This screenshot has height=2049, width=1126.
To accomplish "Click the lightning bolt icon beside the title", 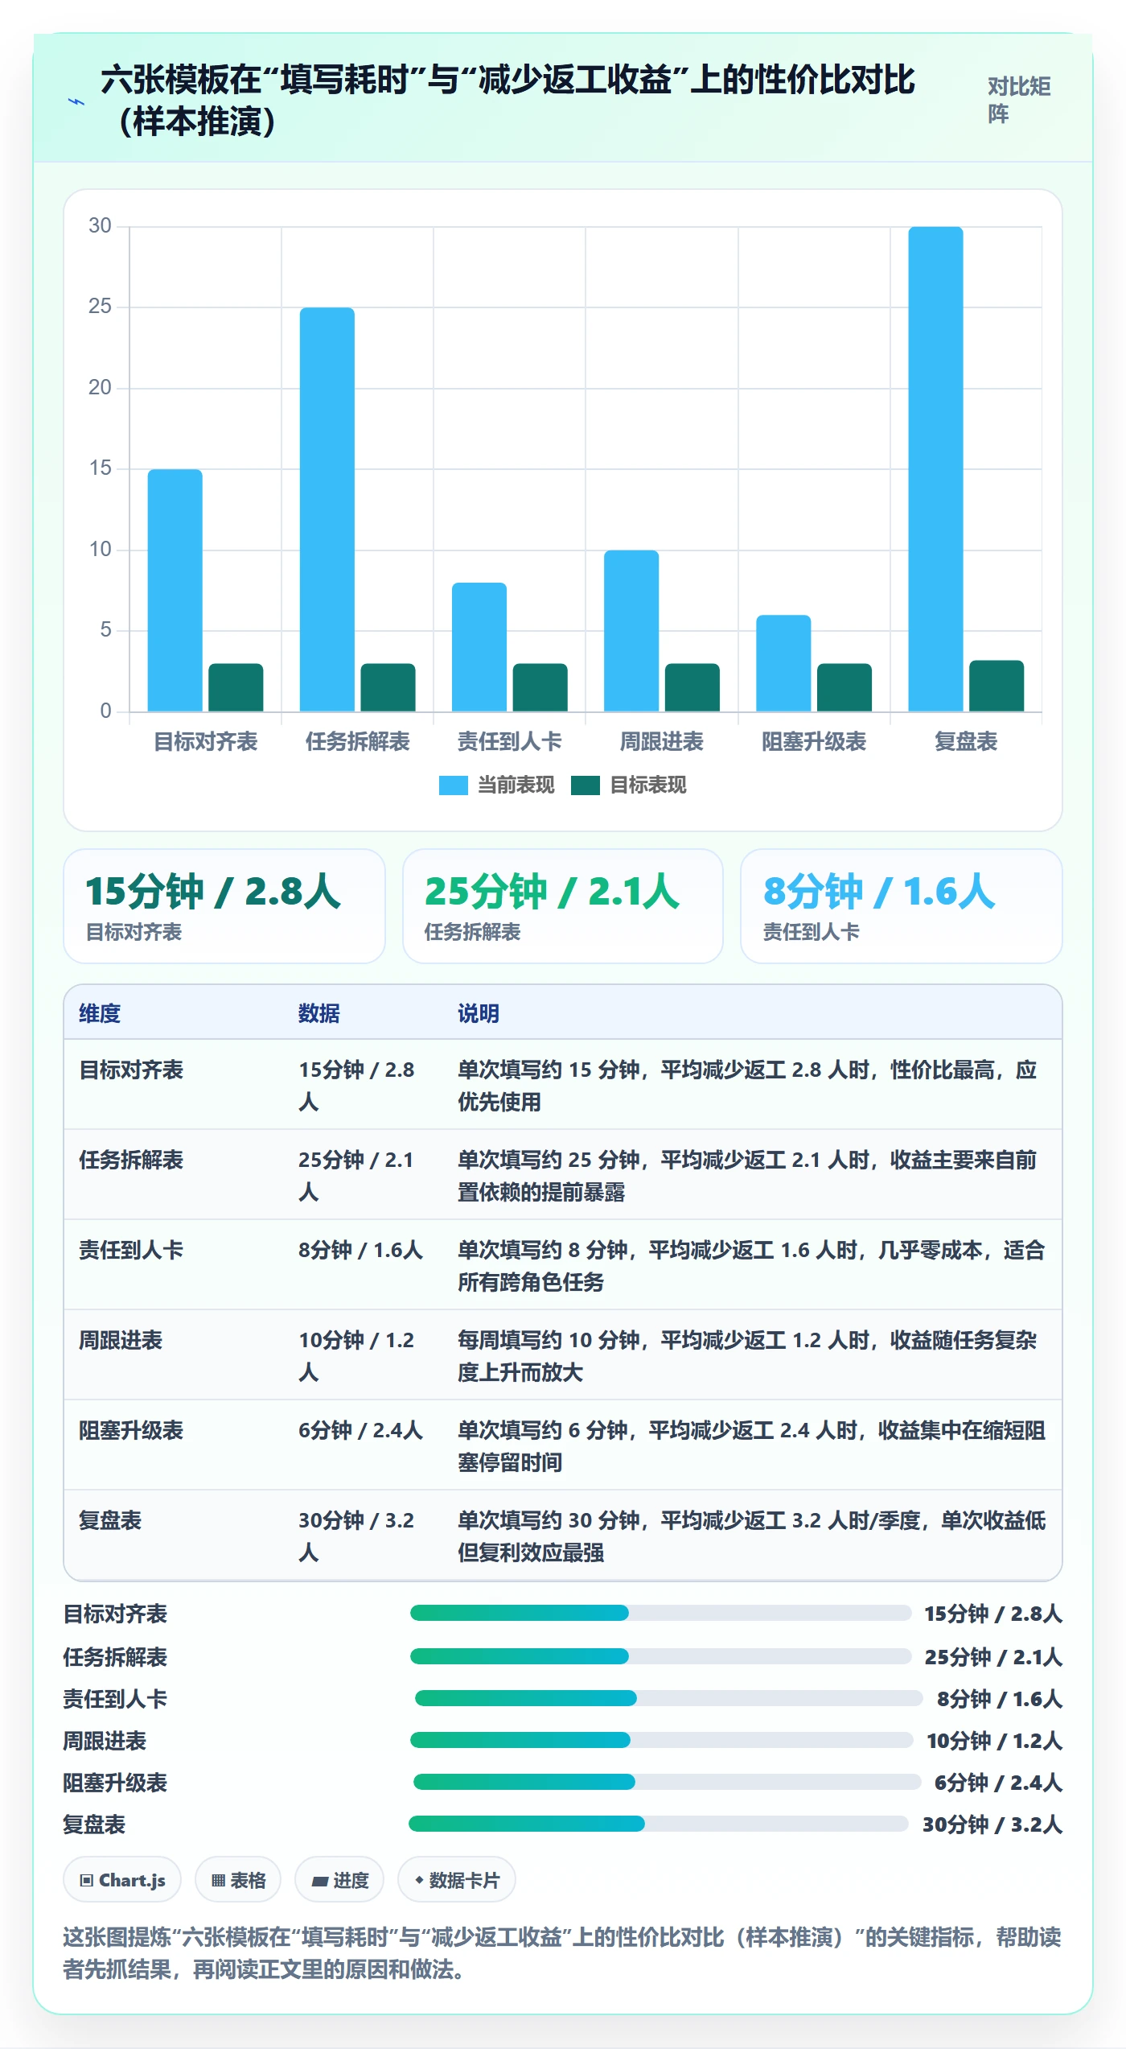I will pyautogui.click(x=76, y=102).
